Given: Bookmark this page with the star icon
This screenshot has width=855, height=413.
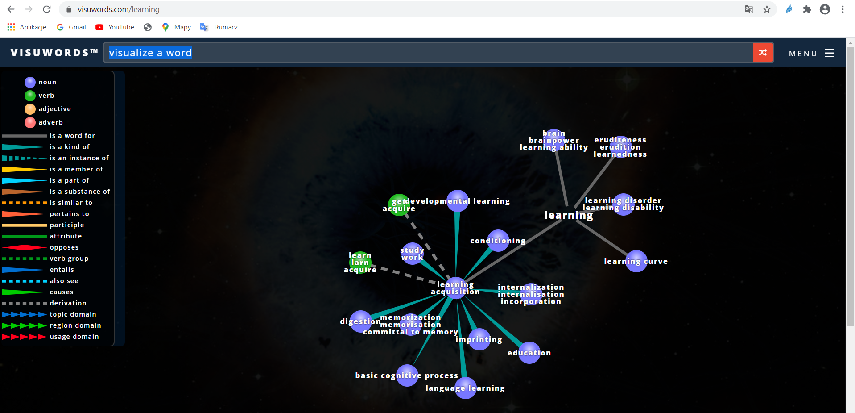Looking at the screenshot, I should pyautogui.click(x=767, y=9).
